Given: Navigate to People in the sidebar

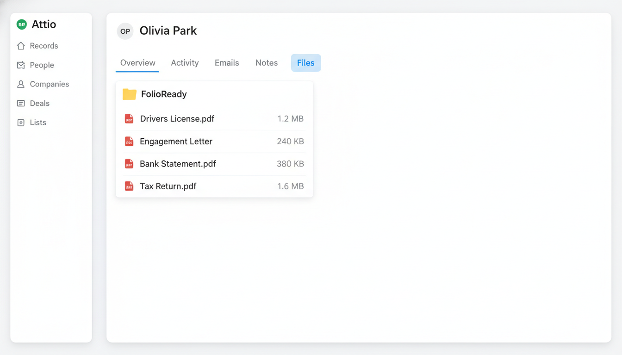Looking at the screenshot, I should (x=42, y=65).
